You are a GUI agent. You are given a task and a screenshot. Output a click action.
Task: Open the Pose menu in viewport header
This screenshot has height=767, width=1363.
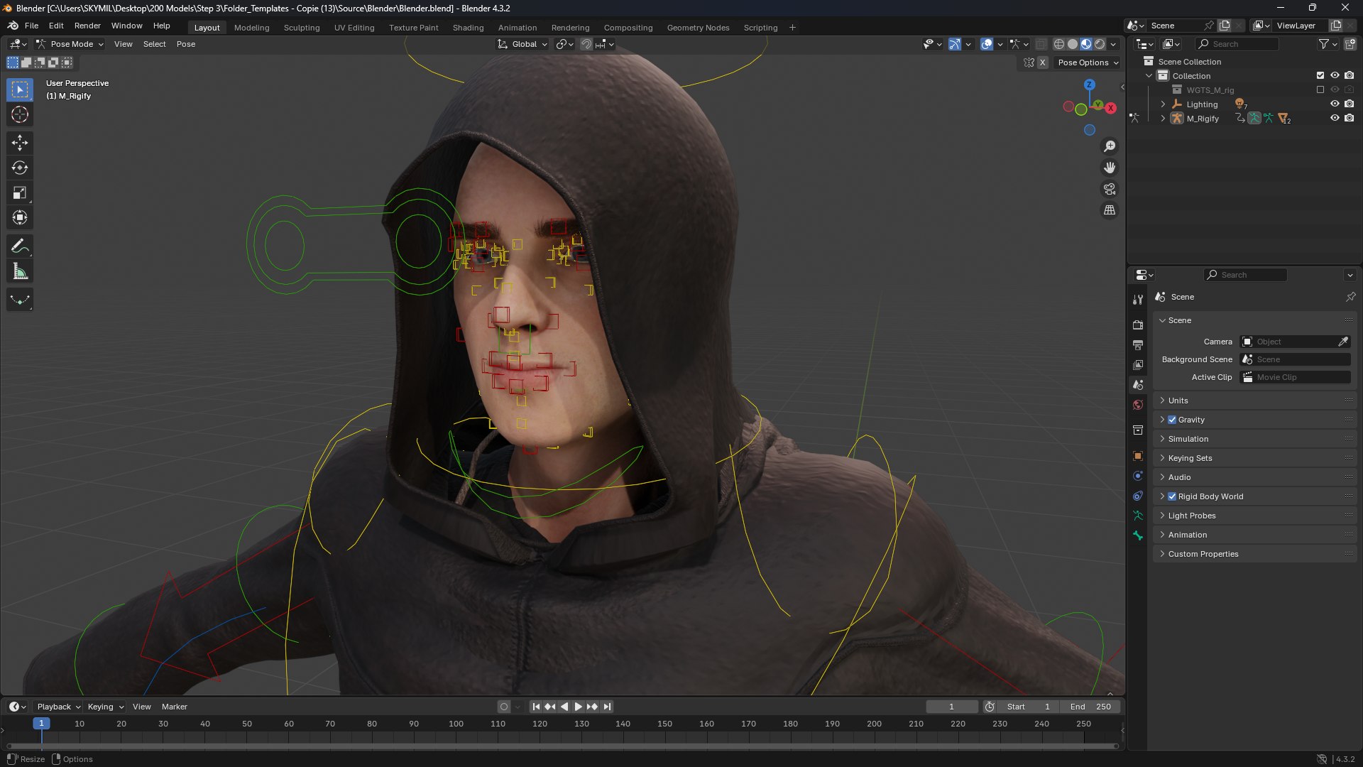pyautogui.click(x=186, y=44)
